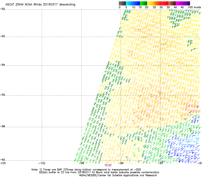
Task: Click the -102 longitude axis label
Action: point(42,163)
